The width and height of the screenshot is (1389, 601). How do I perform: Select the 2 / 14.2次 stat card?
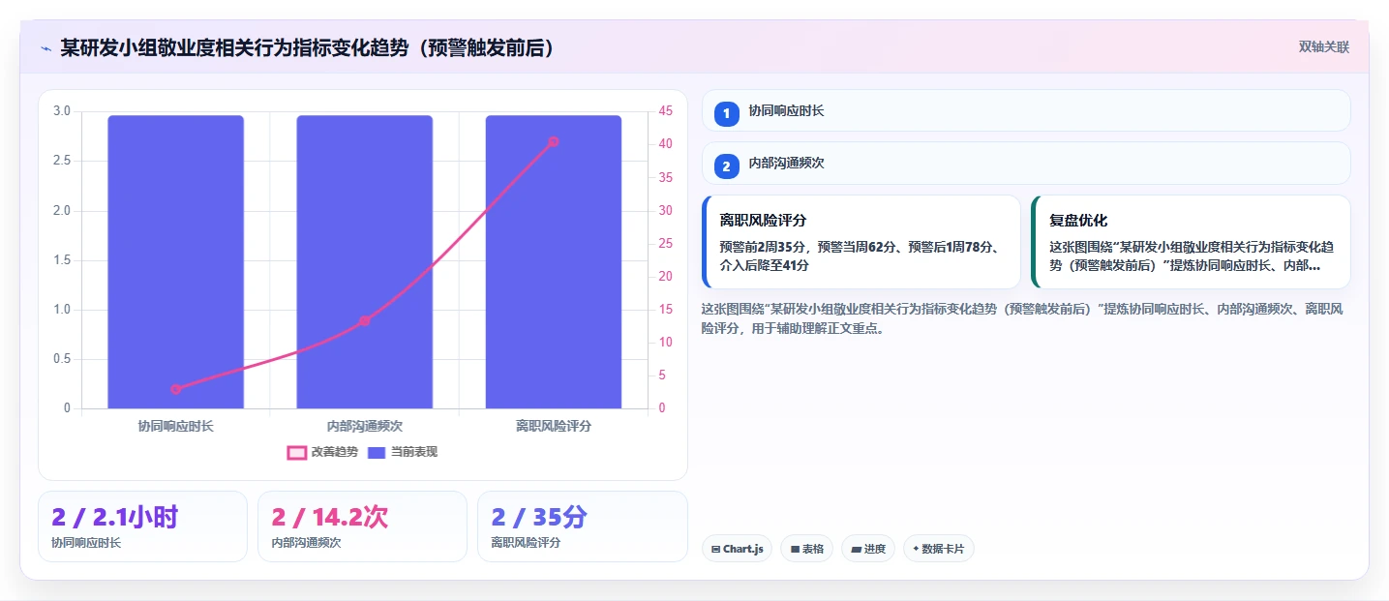(362, 526)
